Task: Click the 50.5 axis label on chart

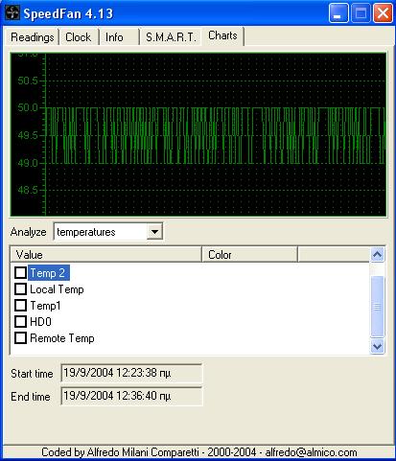Action: (28, 81)
